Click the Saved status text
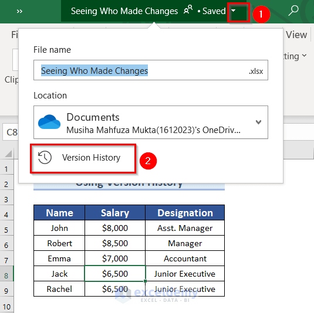The image size is (314, 313). coord(214,11)
